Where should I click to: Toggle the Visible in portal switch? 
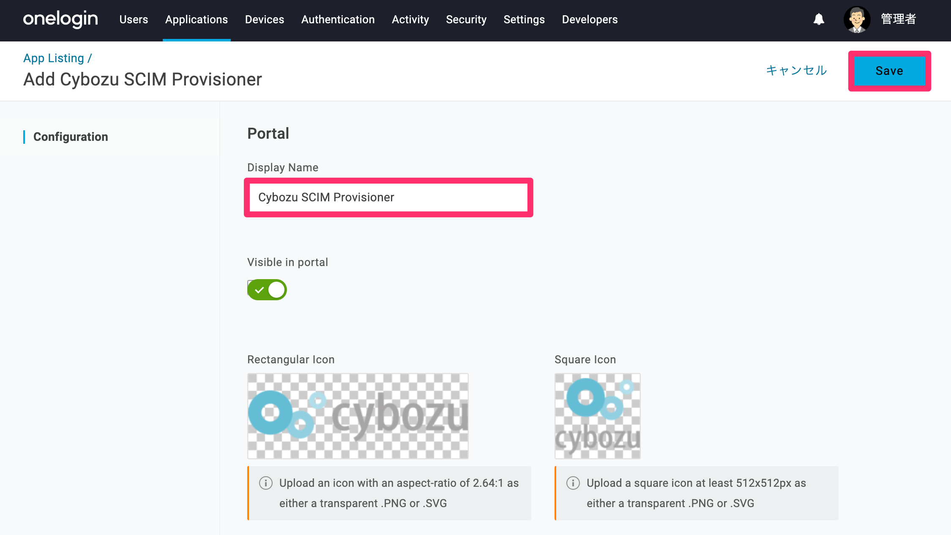pyautogui.click(x=267, y=290)
